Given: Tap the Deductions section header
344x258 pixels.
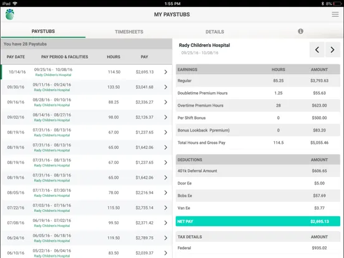Looking at the screenshot, I should coord(258,160).
